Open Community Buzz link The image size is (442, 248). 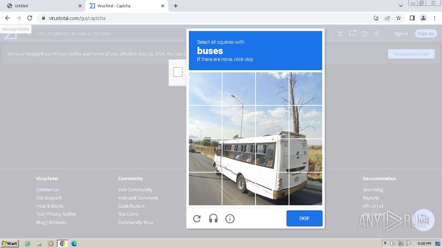136,222
